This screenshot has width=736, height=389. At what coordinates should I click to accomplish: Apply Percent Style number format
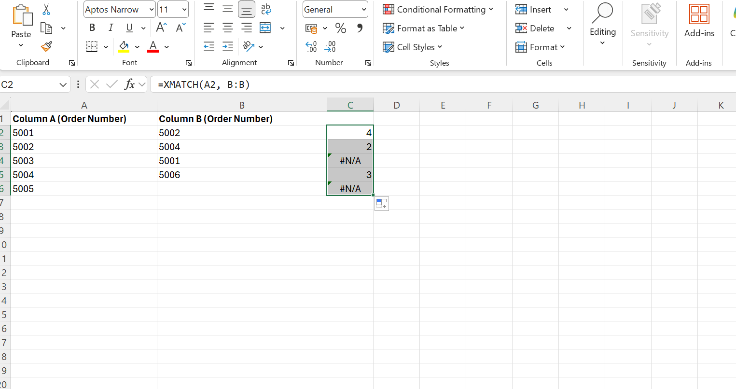341,28
